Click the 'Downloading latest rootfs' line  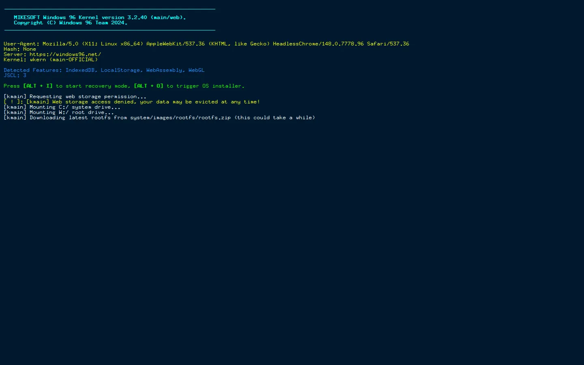(159, 118)
